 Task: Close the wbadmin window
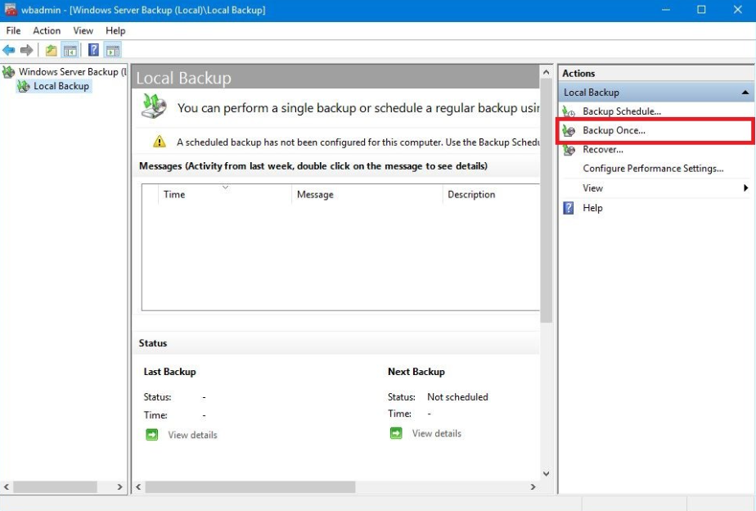click(x=738, y=10)
